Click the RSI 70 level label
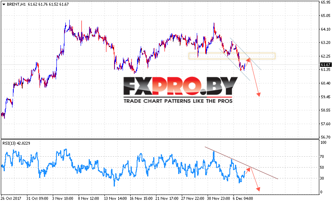 [x=322, y=157]
